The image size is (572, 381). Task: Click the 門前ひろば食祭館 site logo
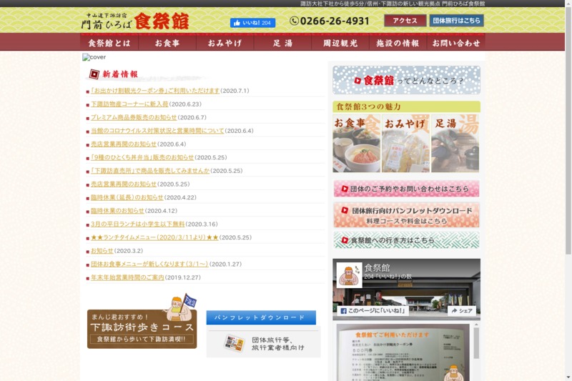(134, 21)
